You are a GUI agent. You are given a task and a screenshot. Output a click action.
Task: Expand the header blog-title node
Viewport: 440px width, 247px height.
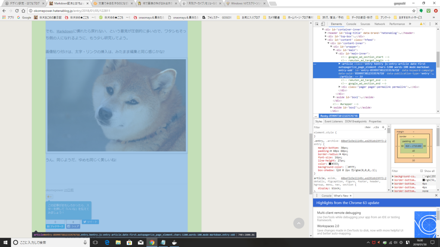coord(326,33)
